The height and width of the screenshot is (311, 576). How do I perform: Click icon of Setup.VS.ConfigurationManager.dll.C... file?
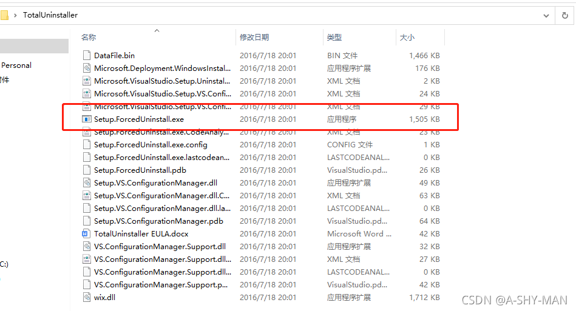point(87,195)
